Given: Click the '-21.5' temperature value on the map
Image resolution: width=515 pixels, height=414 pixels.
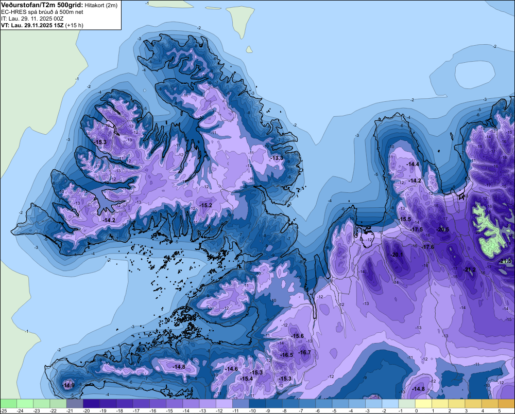Looking at the screenshot, I should [506, 261].
